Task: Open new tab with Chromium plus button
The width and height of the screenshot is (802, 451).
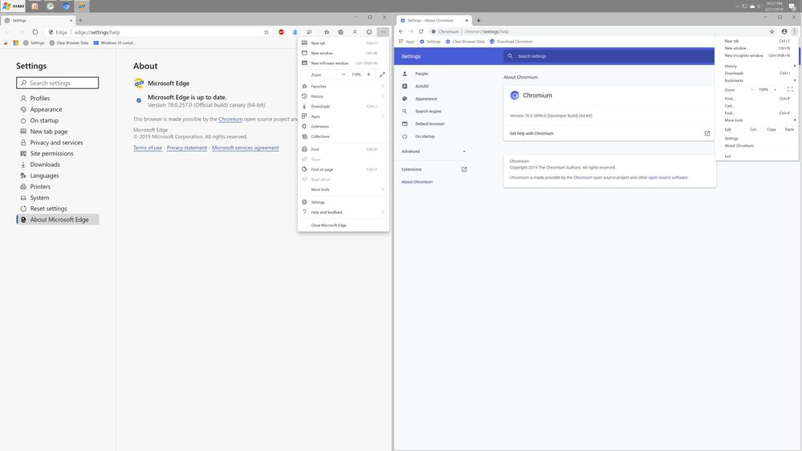Action: [478, 20]
